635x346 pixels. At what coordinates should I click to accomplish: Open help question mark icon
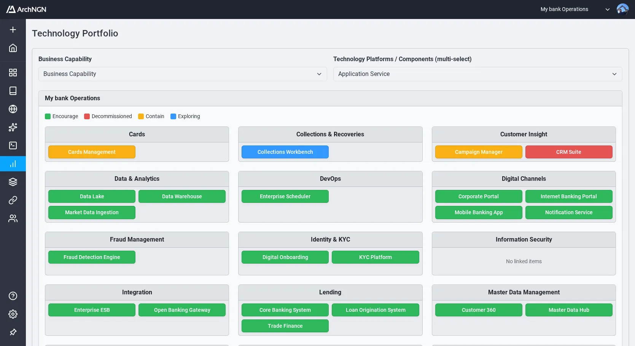[x=13, y=296]
